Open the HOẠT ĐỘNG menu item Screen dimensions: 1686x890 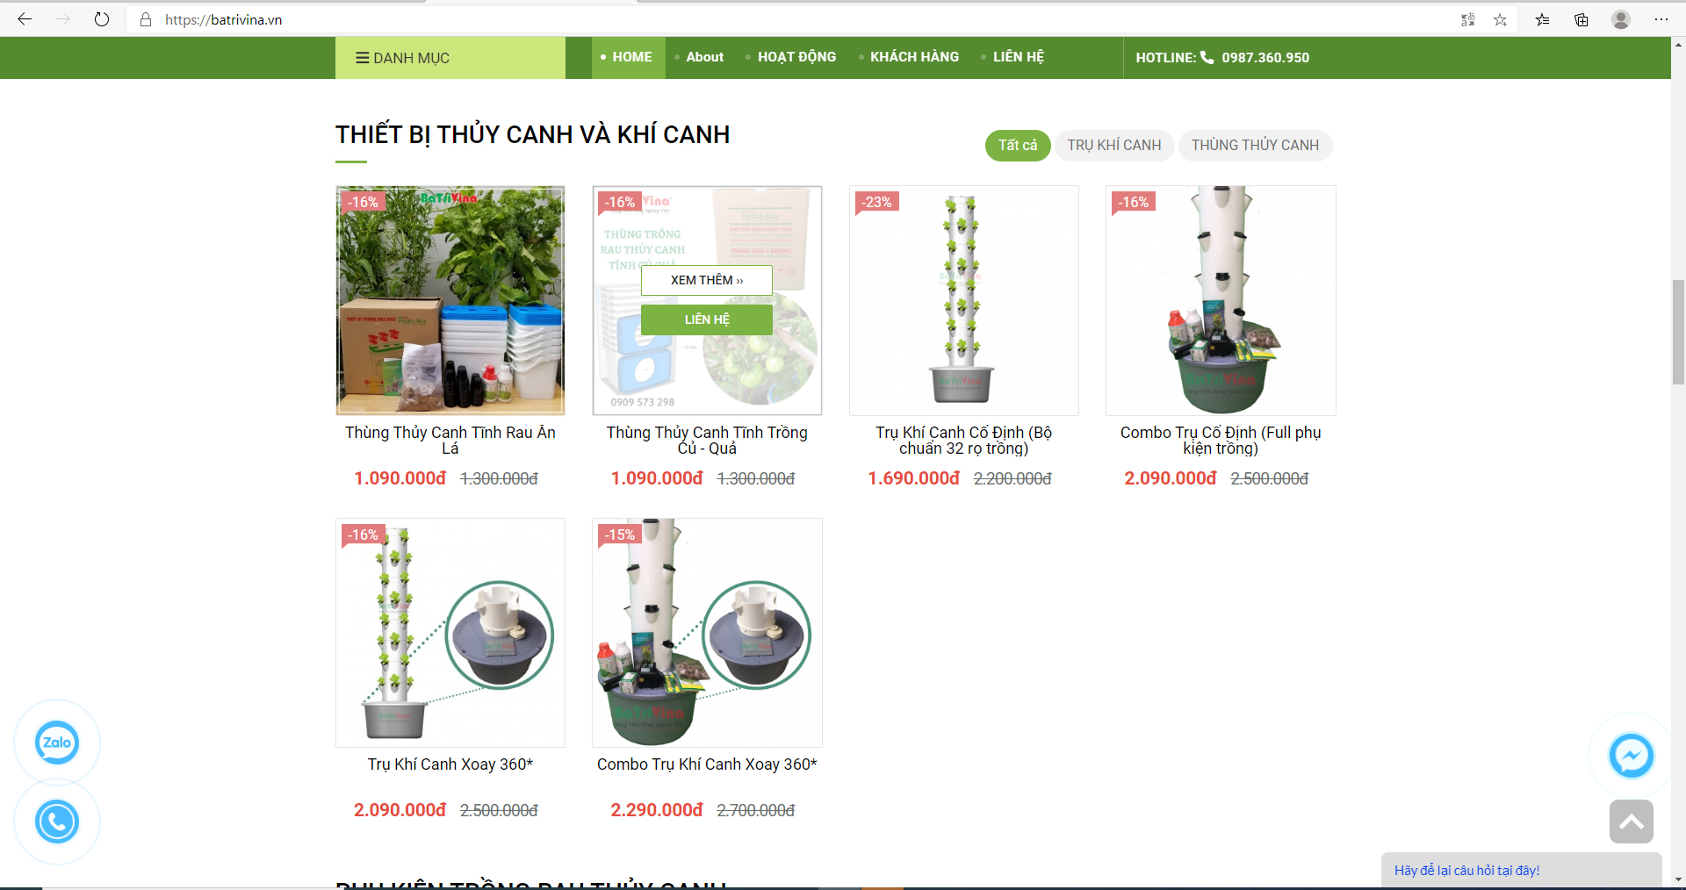click(796, 57)
